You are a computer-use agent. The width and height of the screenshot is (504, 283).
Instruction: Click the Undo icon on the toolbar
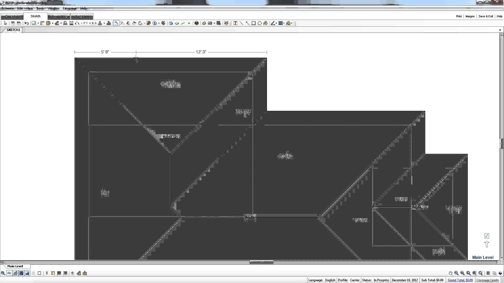[27, 23]
